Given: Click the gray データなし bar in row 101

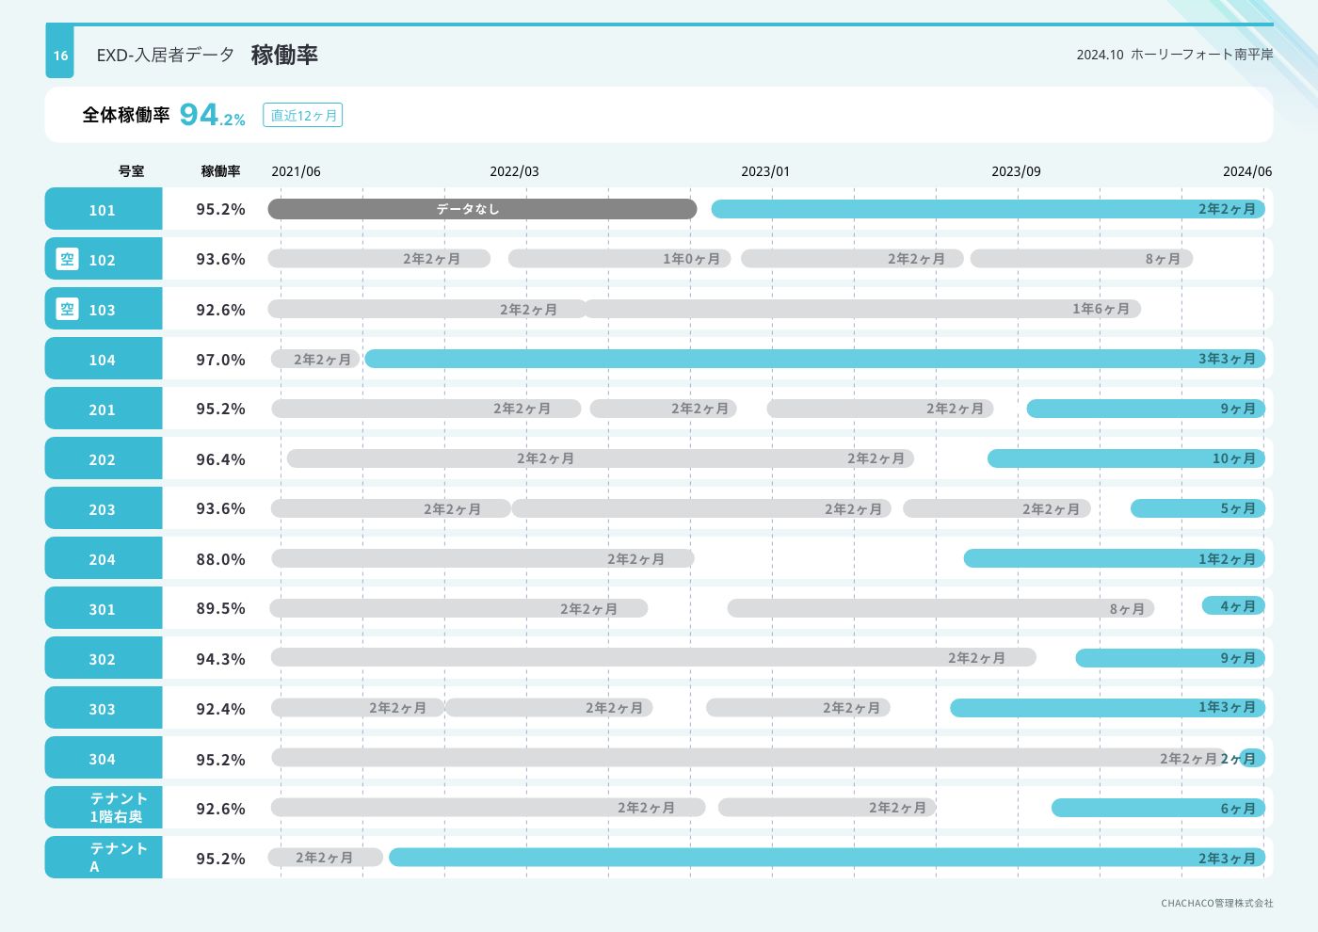Looking at the screenshot, I should [x=482, y=209].
